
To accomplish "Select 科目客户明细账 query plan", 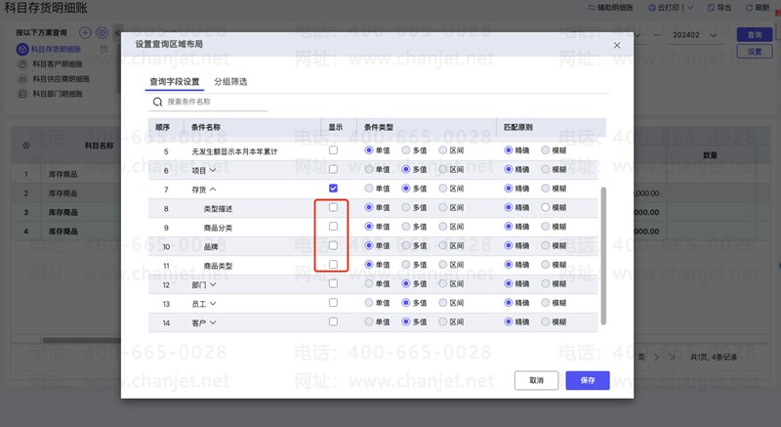I will pyautogui.click(x=58, y=64).
